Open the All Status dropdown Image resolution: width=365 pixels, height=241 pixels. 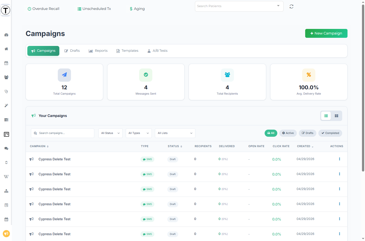pos(111,133)
